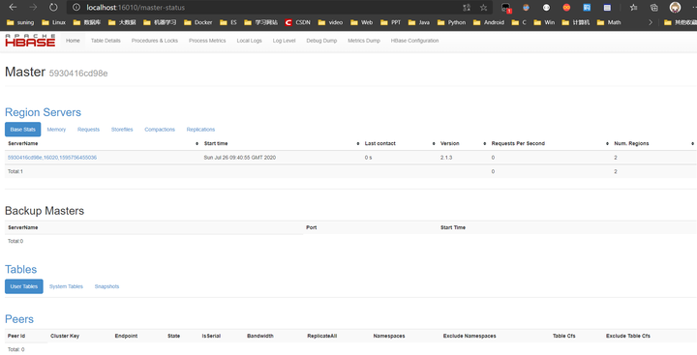Open the video bookmark folder
This screenshot has width=697, height=355.
pyautogui.click(x=330, y=22)
